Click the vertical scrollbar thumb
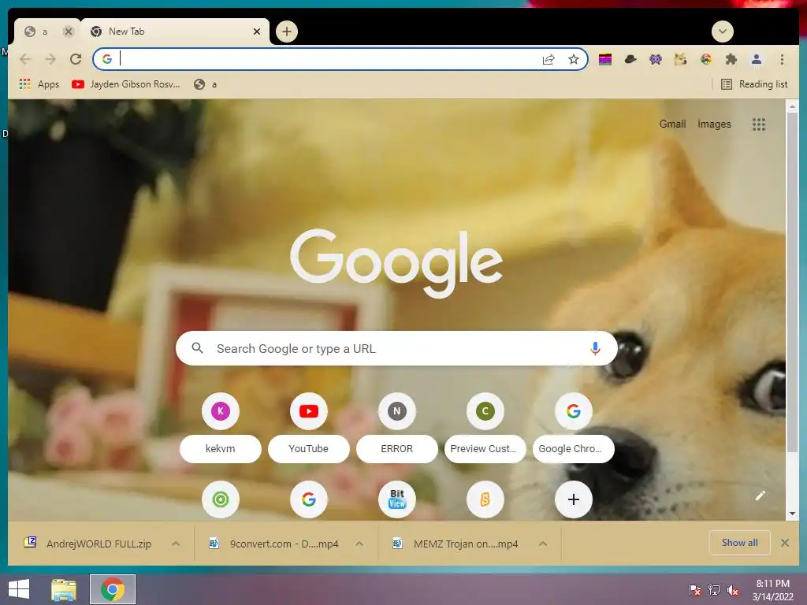This screenshot has width=807, height=605. pos(792,282)
